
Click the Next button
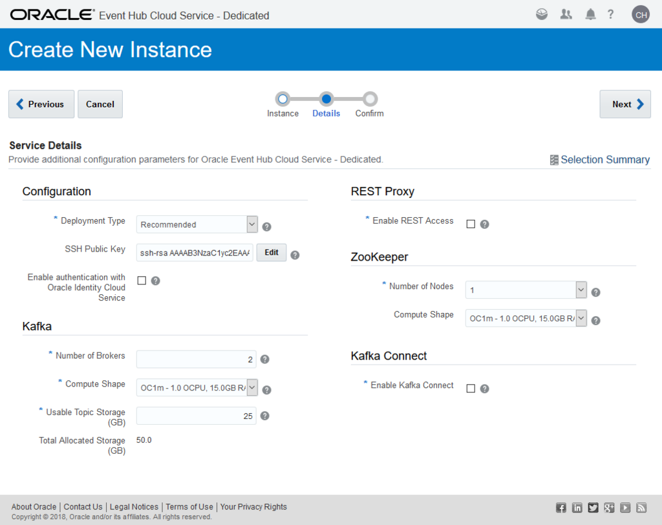pos(625,104)
